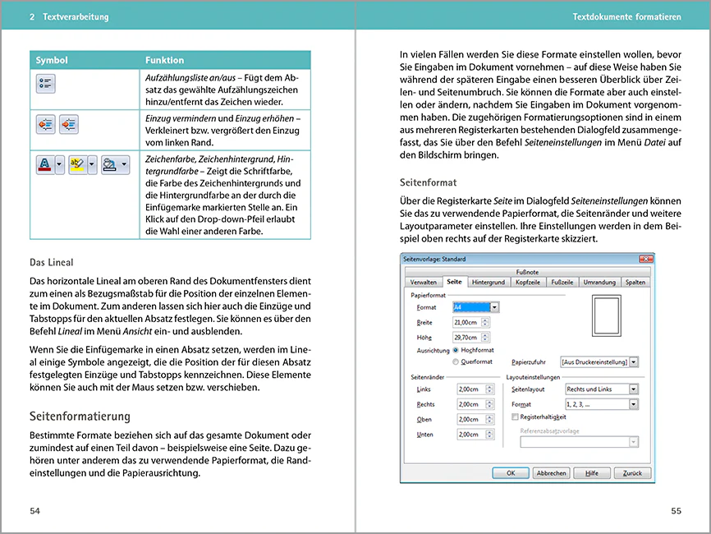Open the Papierzufuhr dropdown
This screenshot has width=711, height=534.
click(x=633, y=361)
